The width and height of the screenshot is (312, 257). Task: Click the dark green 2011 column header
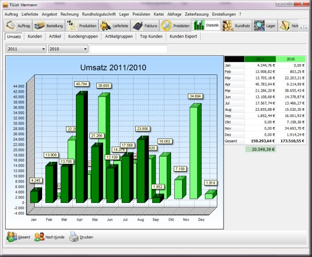coord(261,59)
